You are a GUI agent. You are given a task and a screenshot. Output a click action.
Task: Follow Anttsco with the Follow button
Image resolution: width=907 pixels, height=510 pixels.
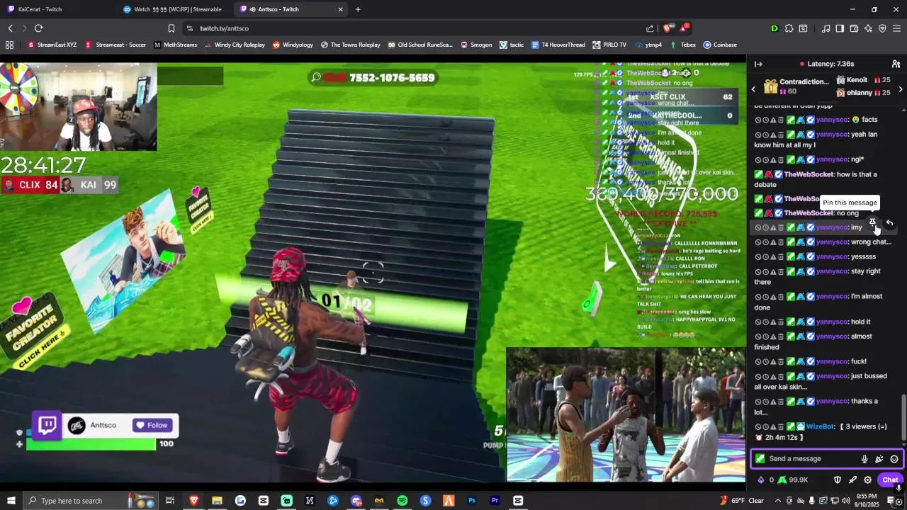point(152,425)
